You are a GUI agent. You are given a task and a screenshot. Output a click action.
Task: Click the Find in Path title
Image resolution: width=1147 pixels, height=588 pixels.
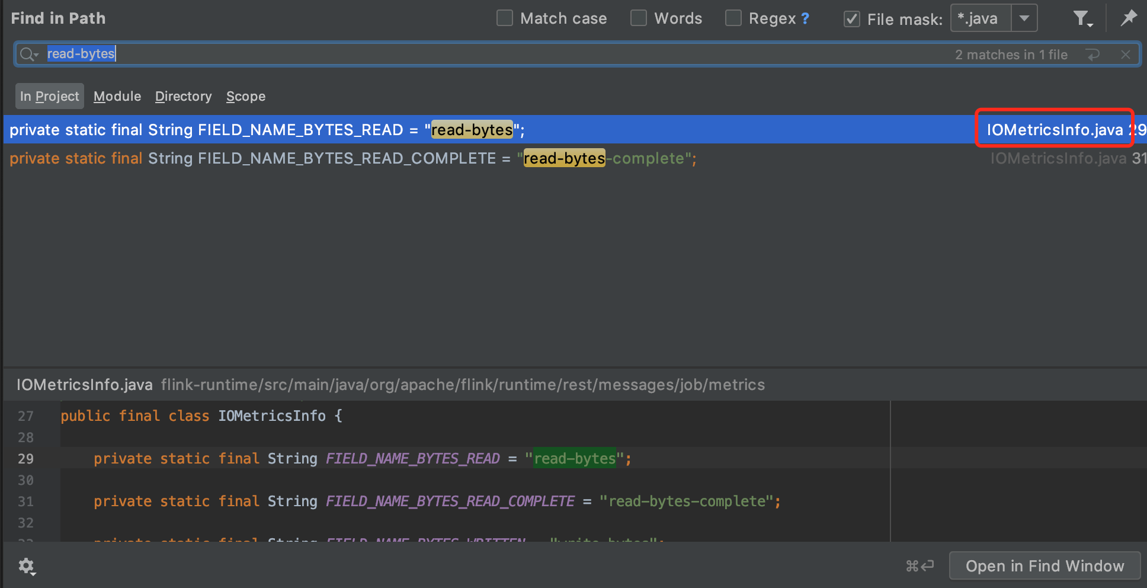[58, 18]
